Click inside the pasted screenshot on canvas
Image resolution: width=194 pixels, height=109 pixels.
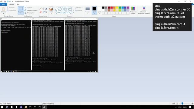click(49, 45)
